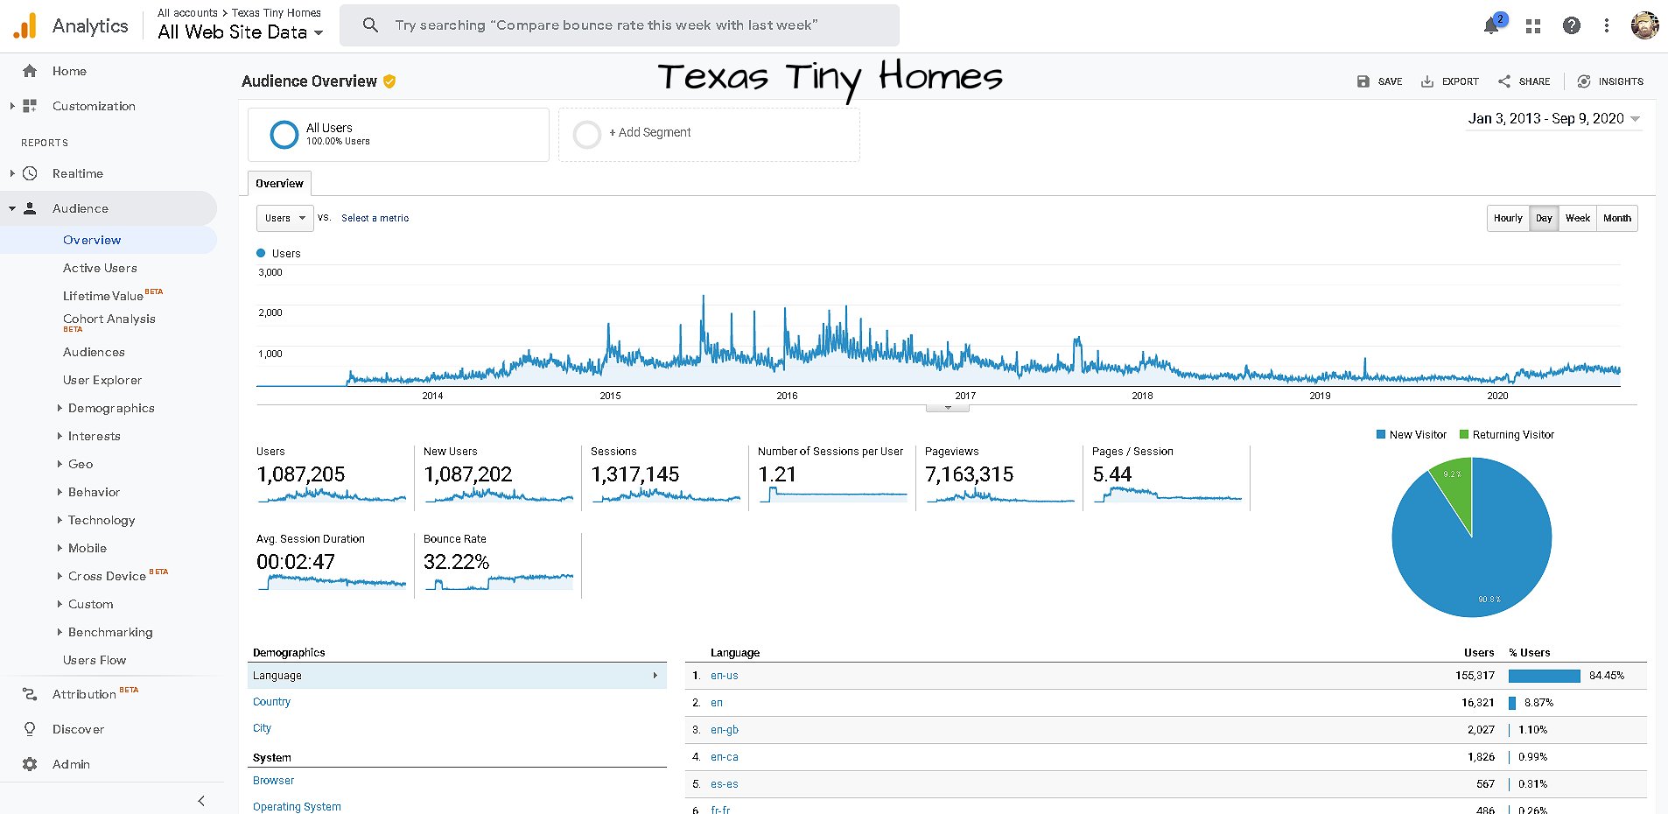Open the Operating System link
This screenshot has width=1668, height=814.
[x=297, y=807]
